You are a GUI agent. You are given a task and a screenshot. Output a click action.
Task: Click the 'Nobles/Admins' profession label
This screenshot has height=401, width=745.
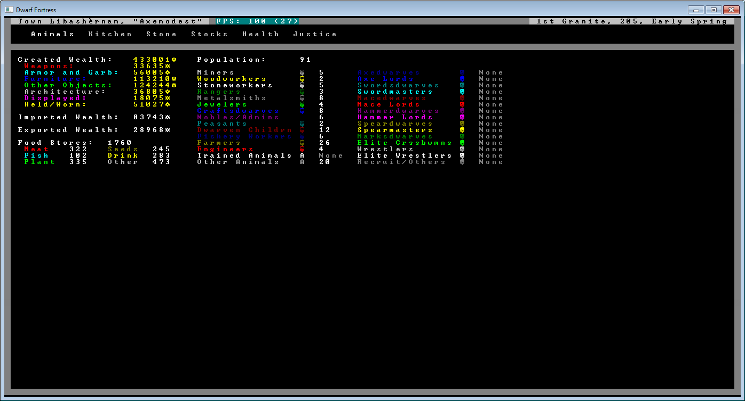click(x=239, y=117)
